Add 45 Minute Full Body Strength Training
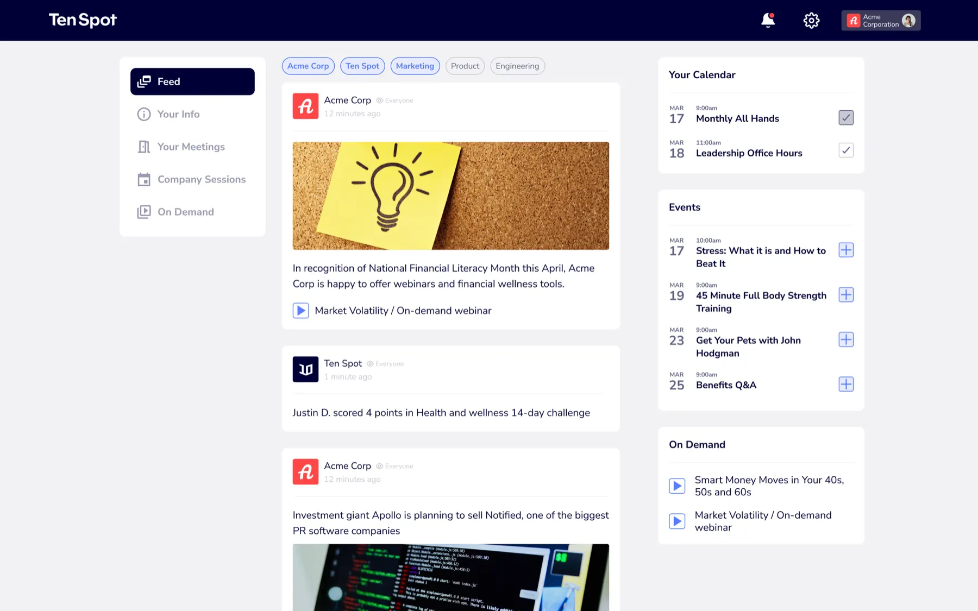Screen dimensions: 978x611 point(846,294)
